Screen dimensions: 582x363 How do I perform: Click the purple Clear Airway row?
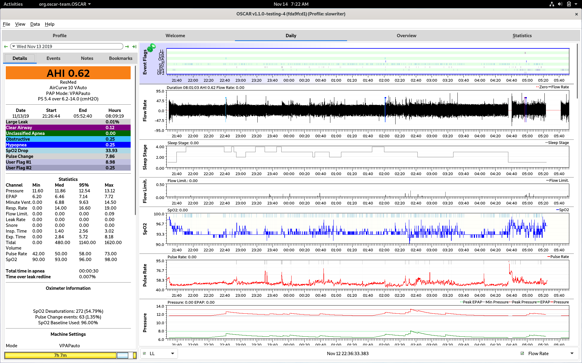point(68,128)
